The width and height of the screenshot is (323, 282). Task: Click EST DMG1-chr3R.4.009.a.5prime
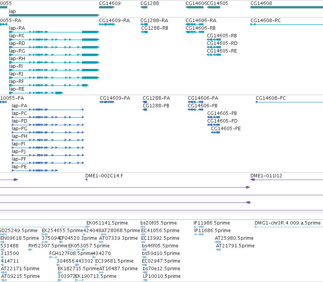click(x=288, y=223)
